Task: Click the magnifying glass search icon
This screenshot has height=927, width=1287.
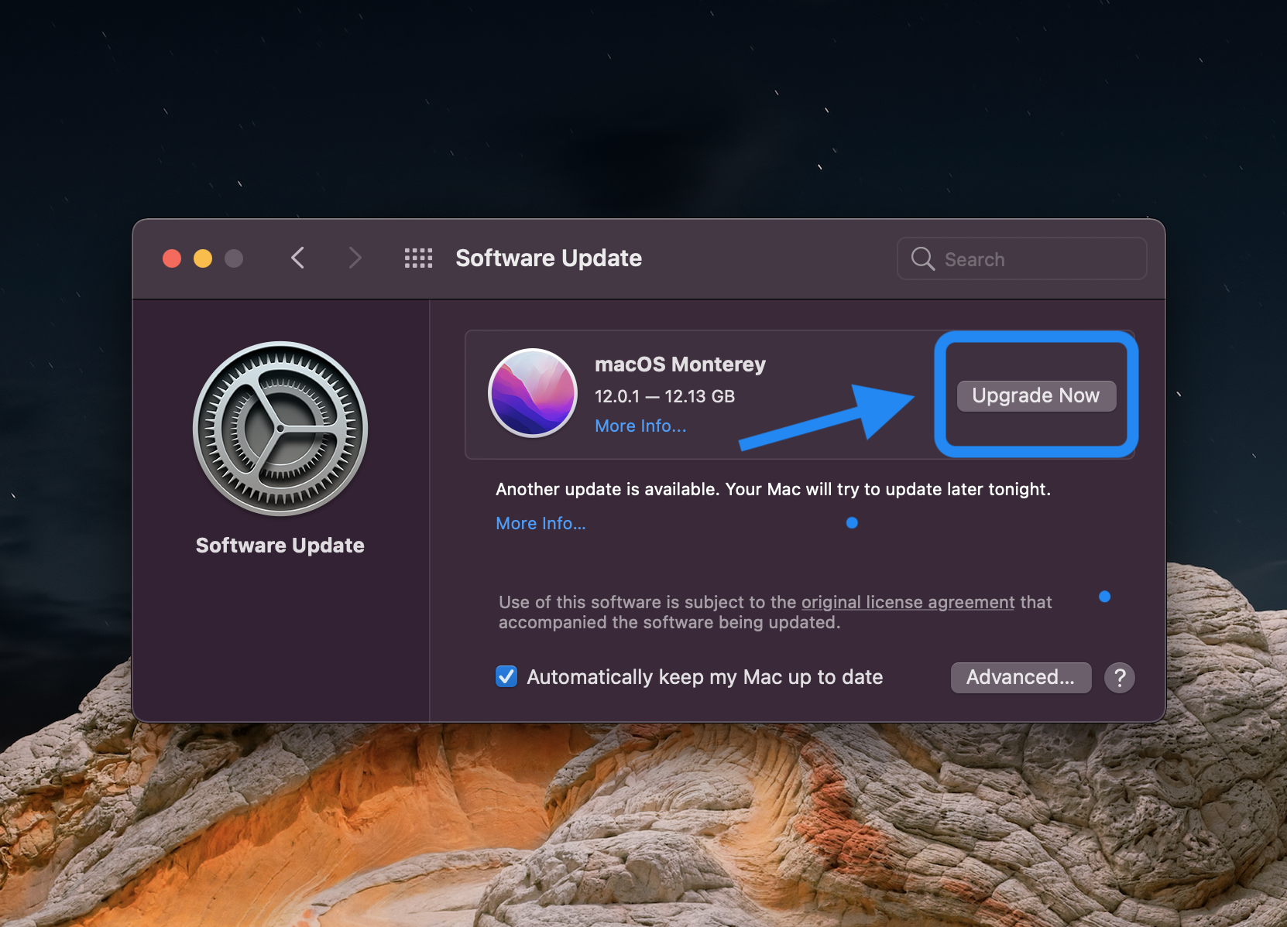Action: (921, 258)
